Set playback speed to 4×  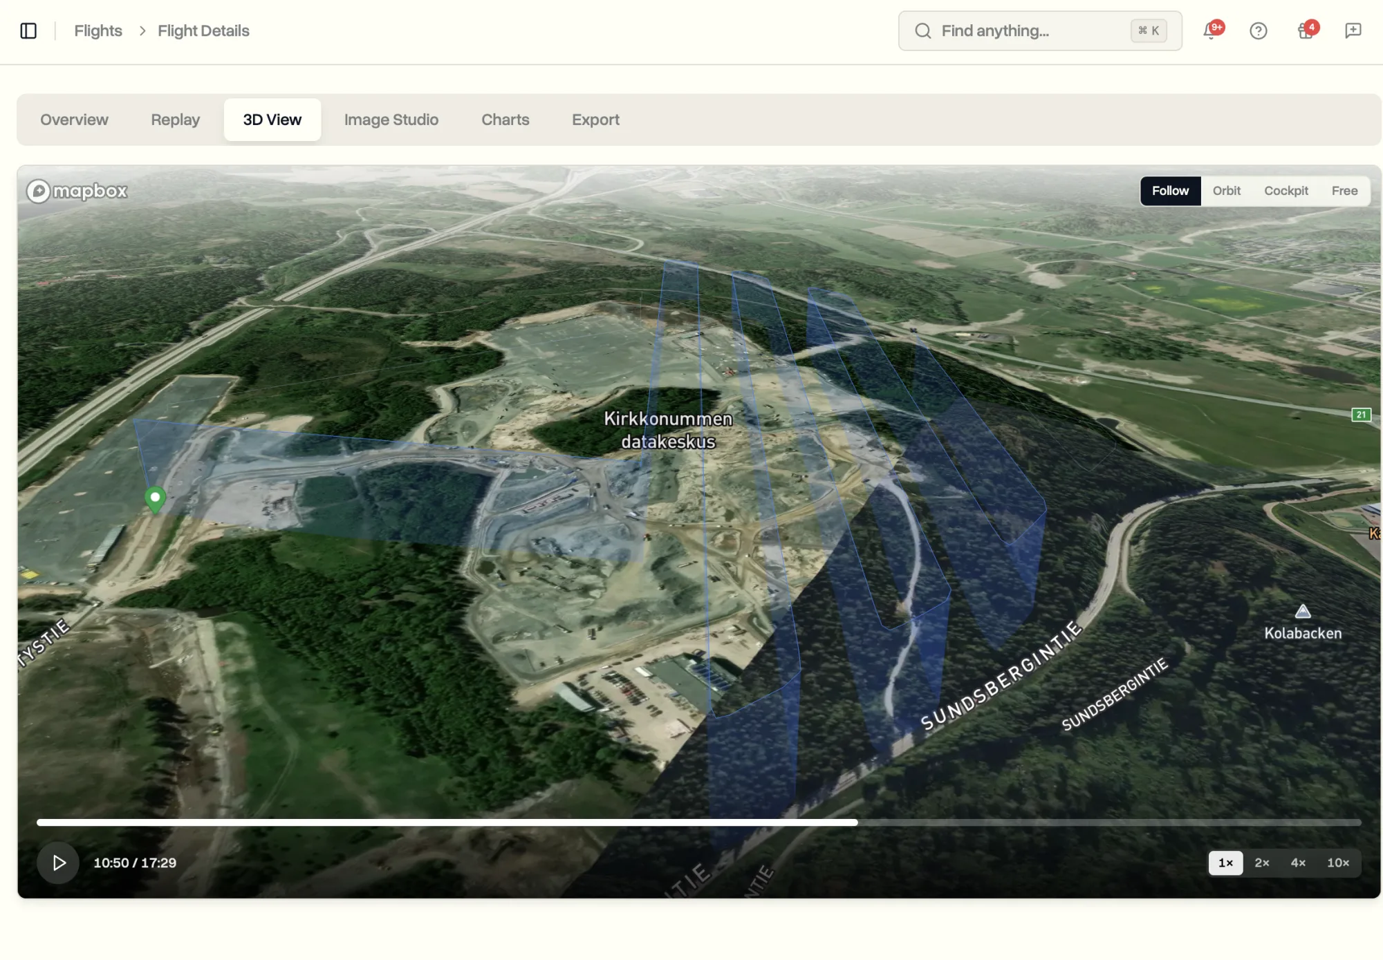point(1298,863)
